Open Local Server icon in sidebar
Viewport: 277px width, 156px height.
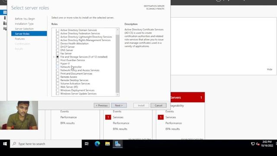tap(5, 18)
